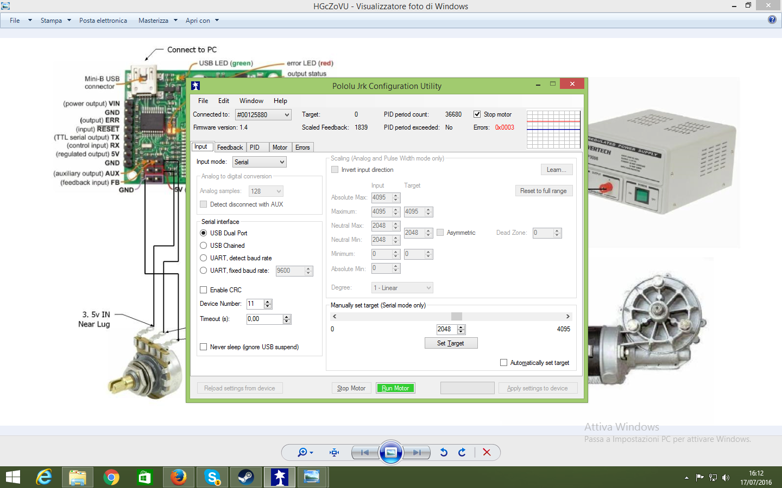This screenshot has width=782, height=488.
Task: Open Windows Start button
Action: coord(13,477)
